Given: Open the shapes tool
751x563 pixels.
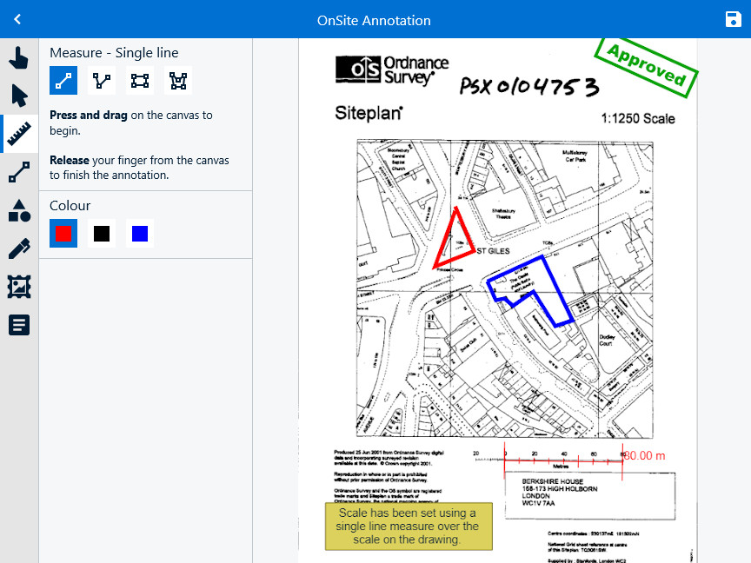Looking at the screenshot, I should click(19, 210).
